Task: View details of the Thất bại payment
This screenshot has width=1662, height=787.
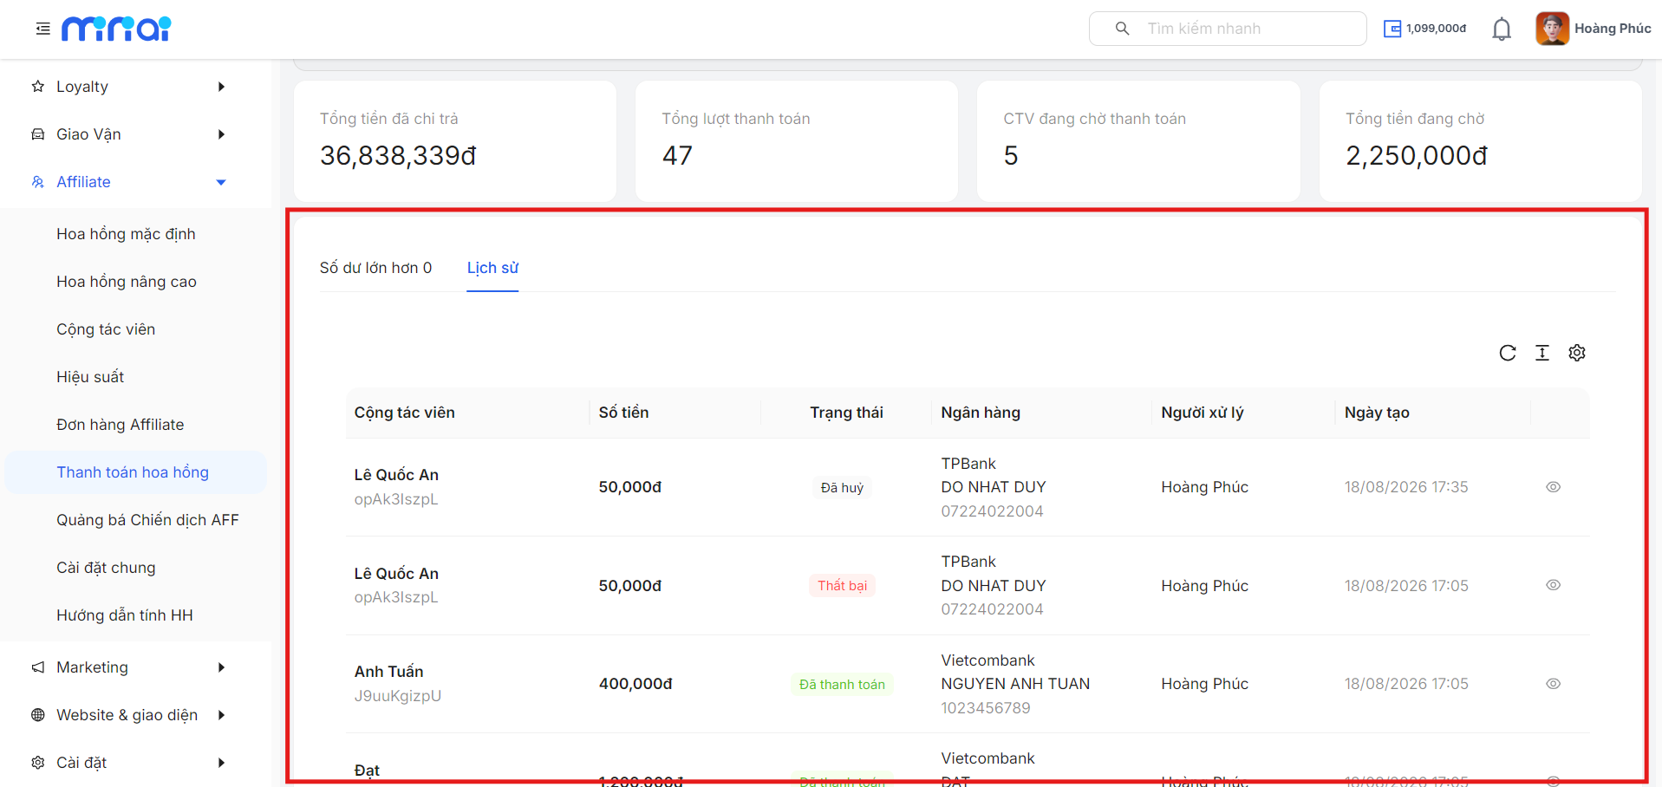Action: 1553,585
